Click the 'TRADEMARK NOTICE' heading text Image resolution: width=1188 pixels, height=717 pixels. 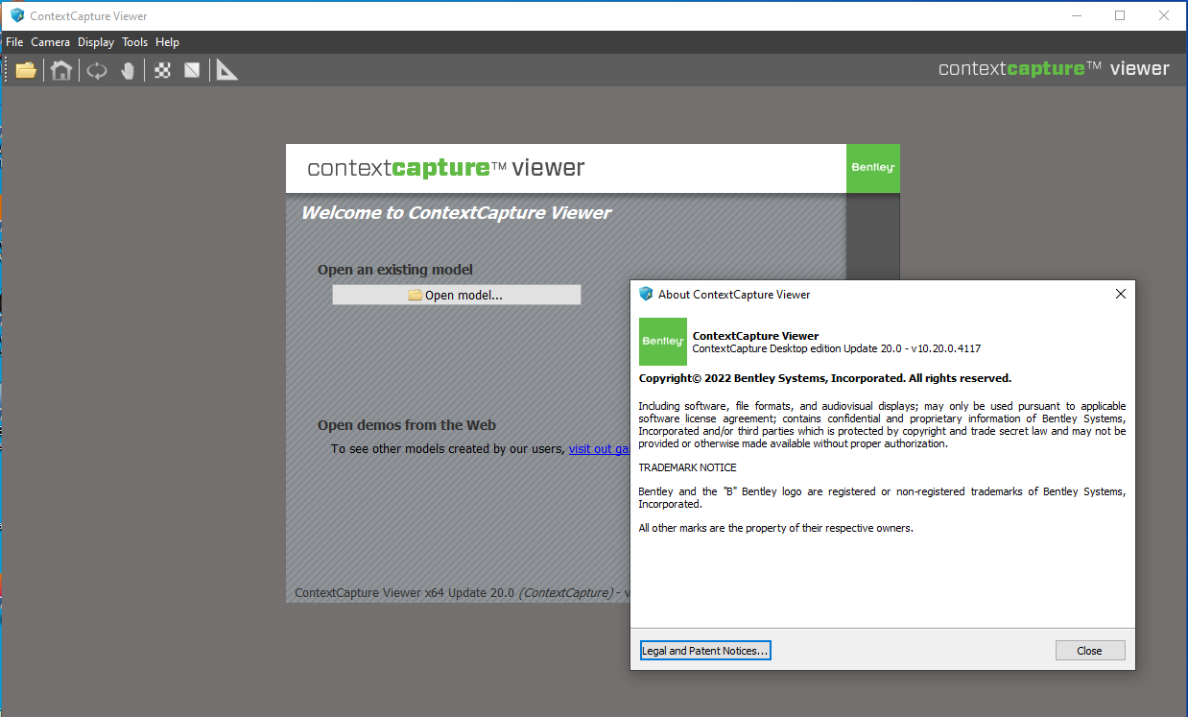[x=688, y=467]
